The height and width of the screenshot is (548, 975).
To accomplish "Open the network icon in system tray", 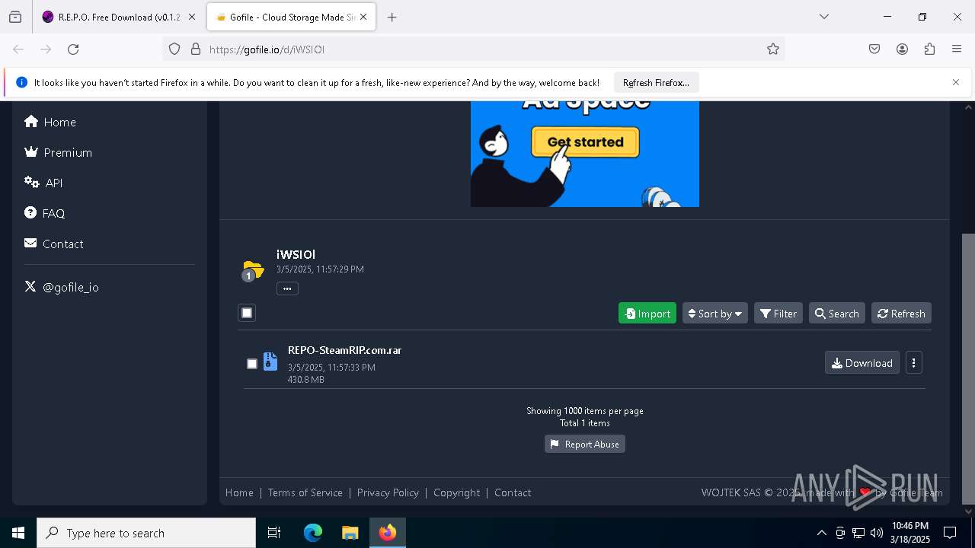I will click(x=858, y=533).
